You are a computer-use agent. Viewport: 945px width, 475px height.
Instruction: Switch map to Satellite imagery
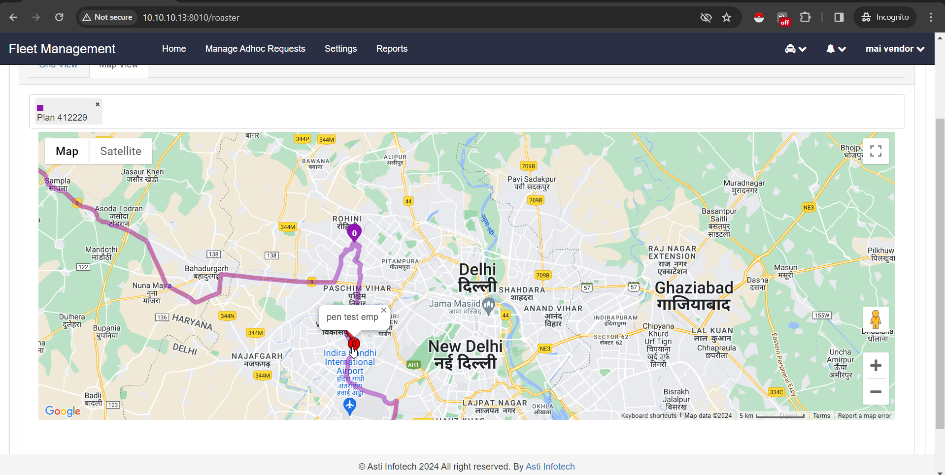click(x=121, y=151)
